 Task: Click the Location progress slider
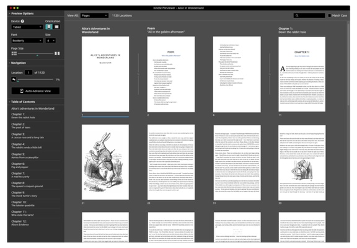(x=35, y=79)
